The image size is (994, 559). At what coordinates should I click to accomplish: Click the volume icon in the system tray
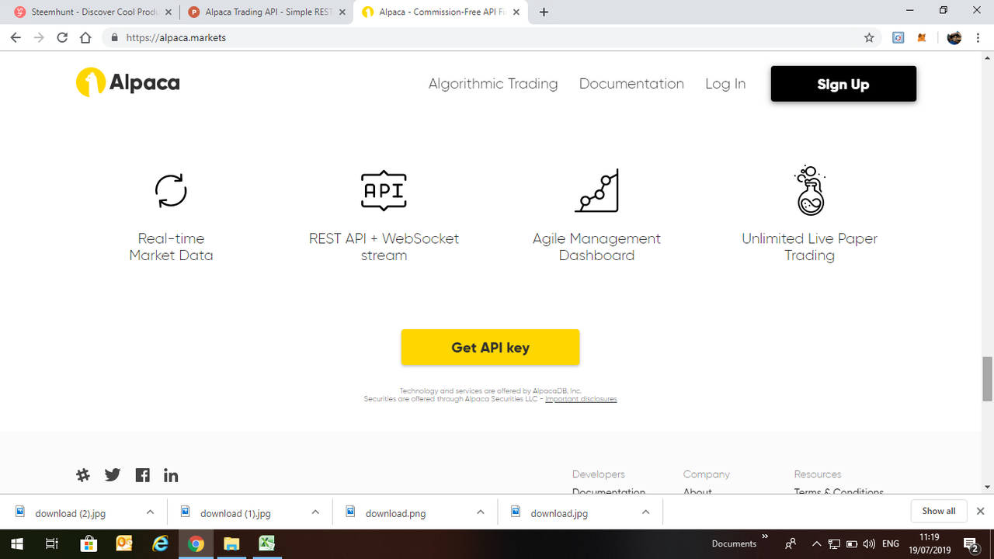coord(869,543)
